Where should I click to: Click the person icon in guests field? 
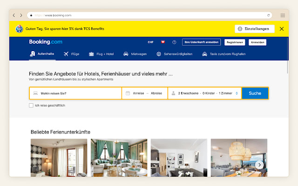173,93
